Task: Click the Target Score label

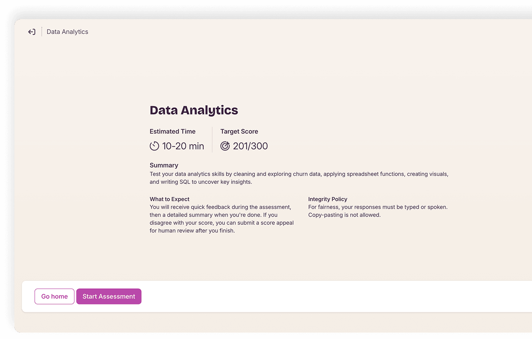Action: click(239, 131)
